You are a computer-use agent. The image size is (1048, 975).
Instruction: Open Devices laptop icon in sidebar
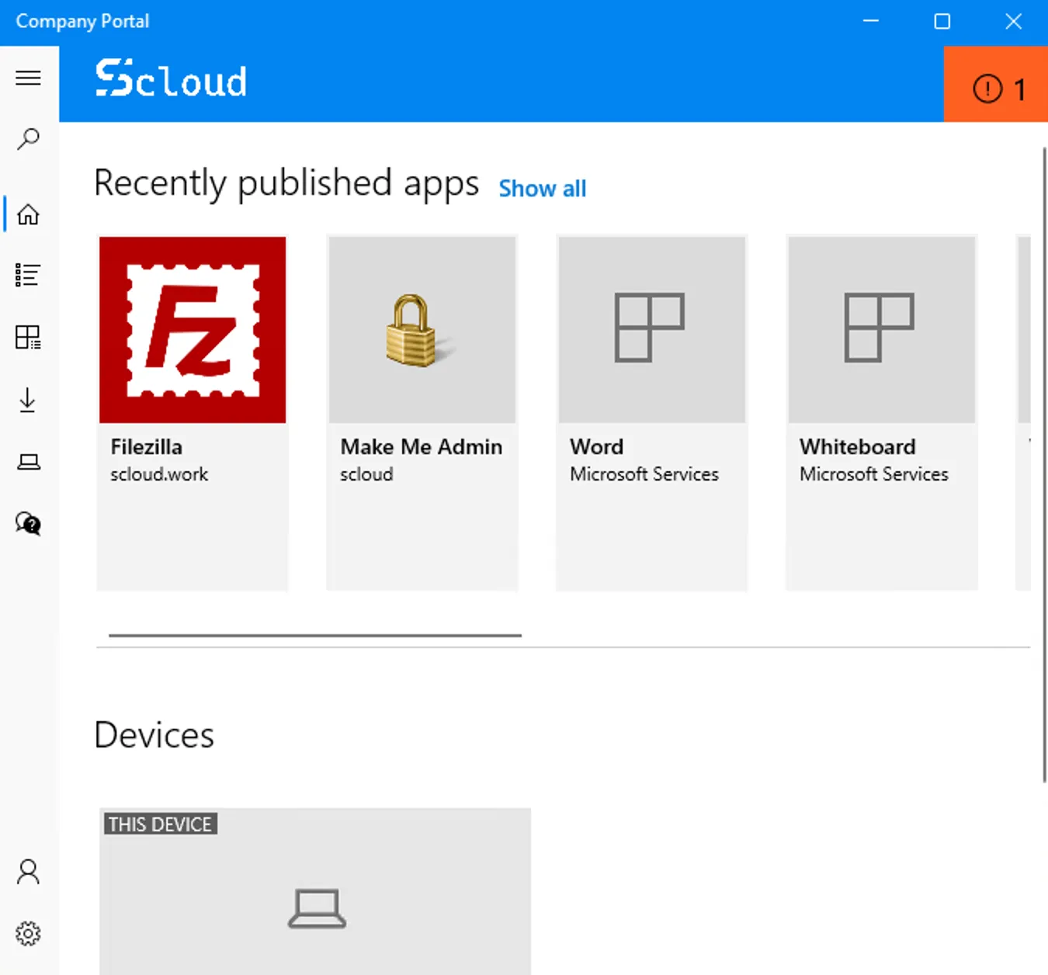29,463
